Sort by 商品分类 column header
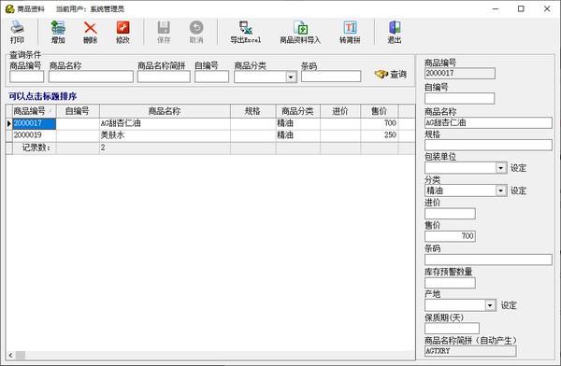 coord(298,111)
